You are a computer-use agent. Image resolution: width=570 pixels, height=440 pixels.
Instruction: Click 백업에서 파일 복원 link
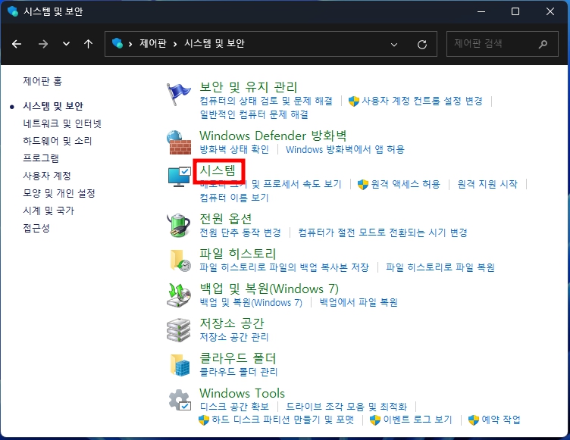pos(359,302)
